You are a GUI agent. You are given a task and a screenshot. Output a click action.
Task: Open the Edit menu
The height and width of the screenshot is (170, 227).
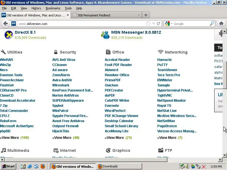point(14,8)
